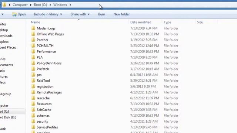Click the Performance folder icon
The image size is (237, 133).
pos(33,51)
